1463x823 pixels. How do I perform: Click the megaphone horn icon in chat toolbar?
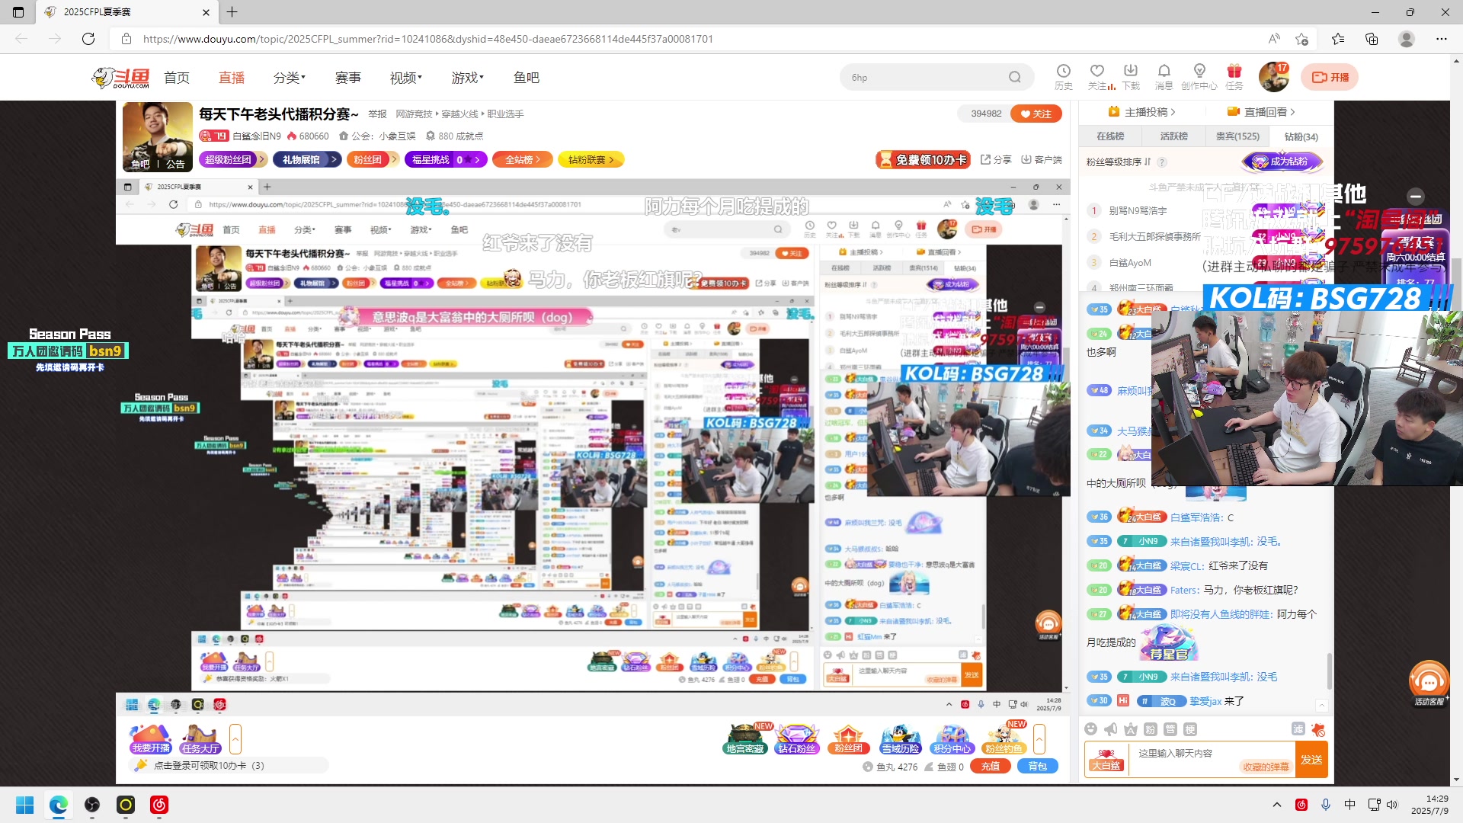(1111, 729)
